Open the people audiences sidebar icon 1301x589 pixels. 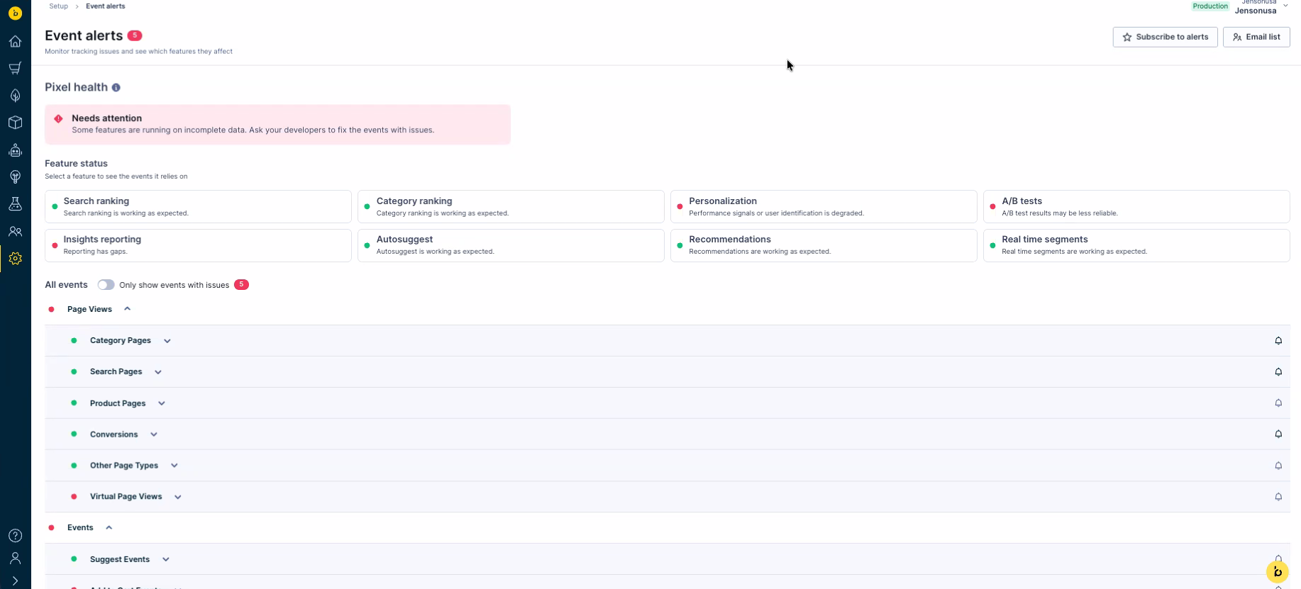[x=15, y=231]
